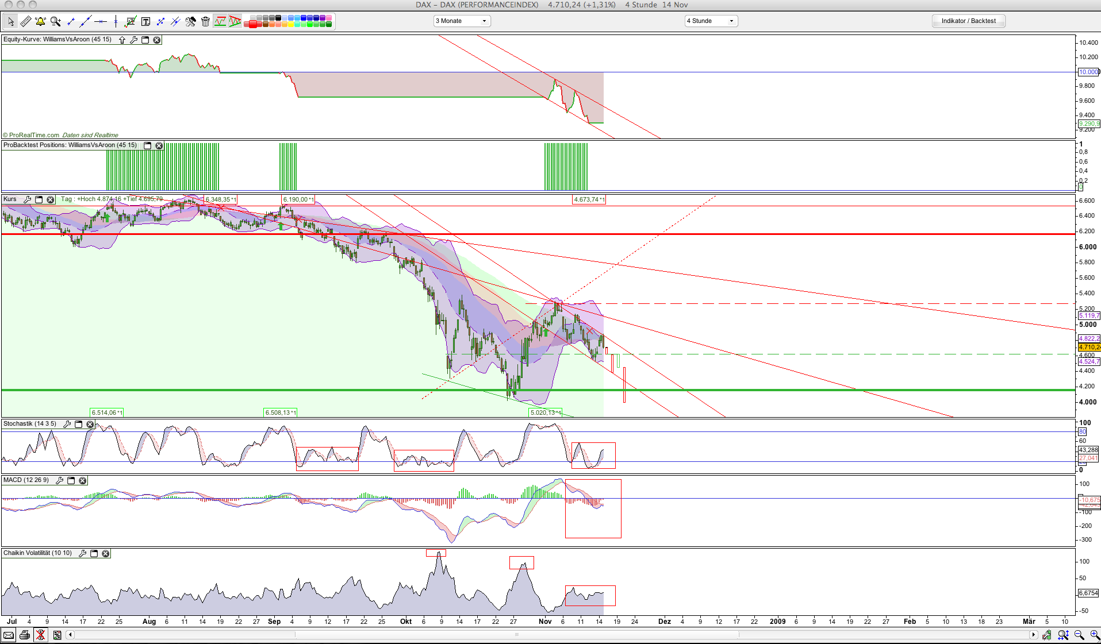Click the 'Stochastik (14 3 5)' label
This screenshot has width=1101, height=644.
tap(30, 424)
